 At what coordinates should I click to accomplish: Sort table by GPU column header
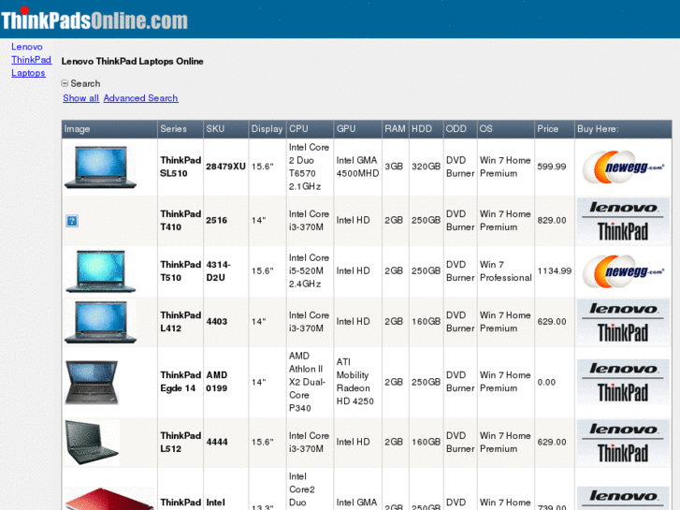(x=358, y=129)
